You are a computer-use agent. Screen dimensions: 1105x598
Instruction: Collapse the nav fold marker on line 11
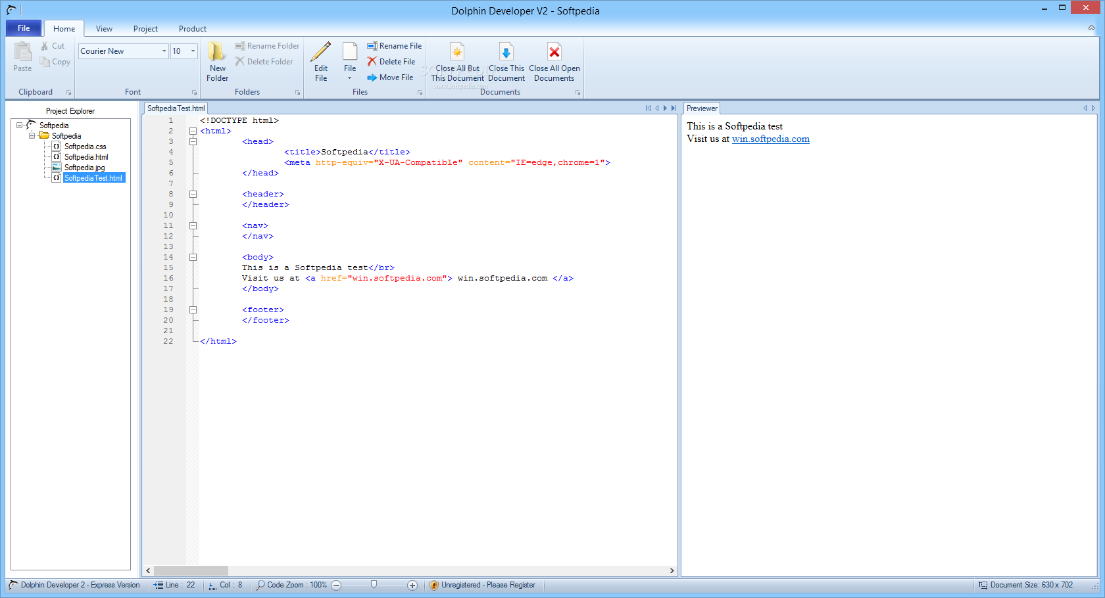[193, 225]
